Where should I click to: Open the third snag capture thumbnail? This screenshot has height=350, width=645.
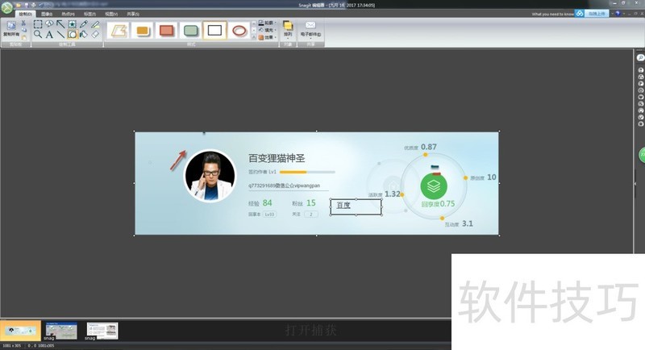click(102, 331)
